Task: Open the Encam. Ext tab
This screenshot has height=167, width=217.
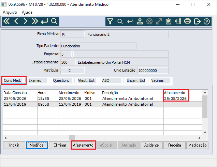Action: (x=136, y=80)
